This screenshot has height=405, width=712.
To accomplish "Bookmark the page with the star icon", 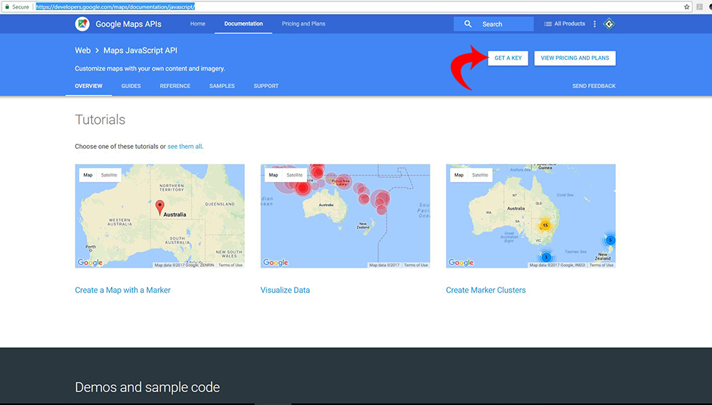I will tap(687, 6).
